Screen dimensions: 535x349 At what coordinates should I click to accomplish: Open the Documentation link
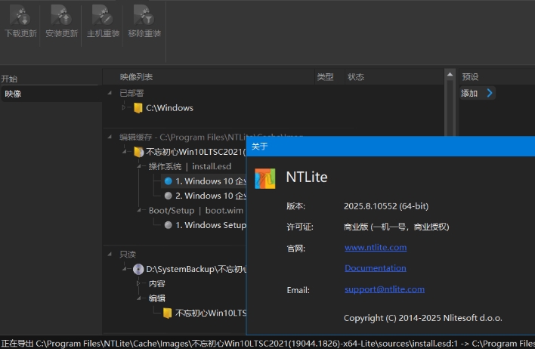[x=376, y=268]
